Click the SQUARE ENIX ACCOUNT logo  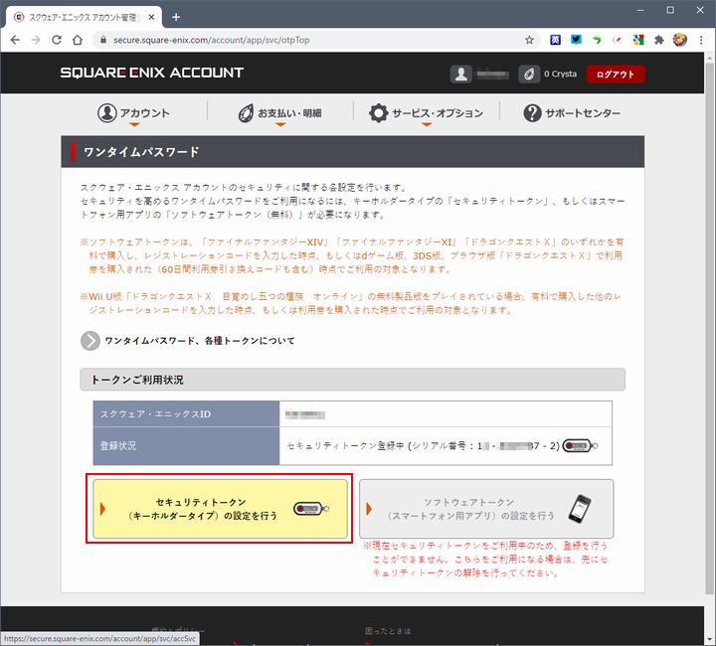[152, 73]
